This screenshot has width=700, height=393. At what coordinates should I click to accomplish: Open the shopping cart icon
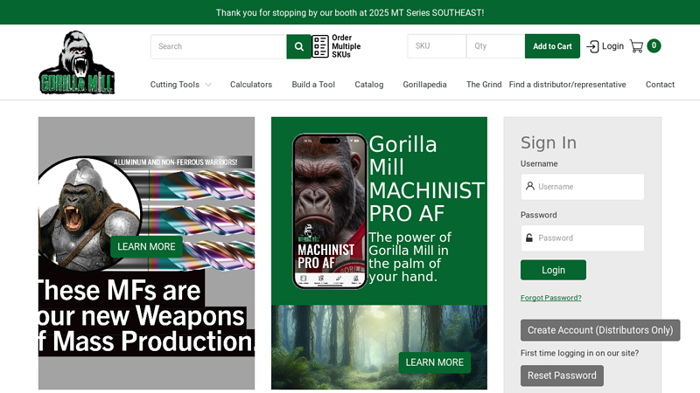point(636,46)
